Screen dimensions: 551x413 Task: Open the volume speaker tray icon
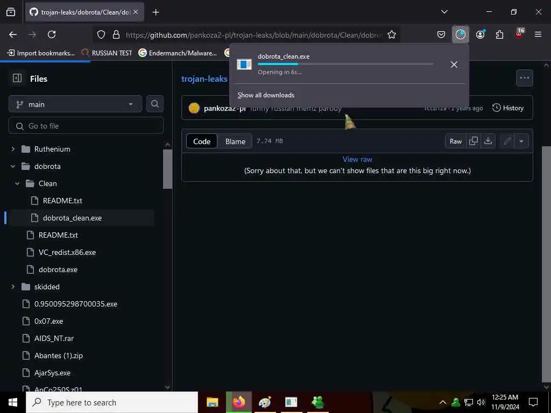pyautogui.click(x=481, y=402)
